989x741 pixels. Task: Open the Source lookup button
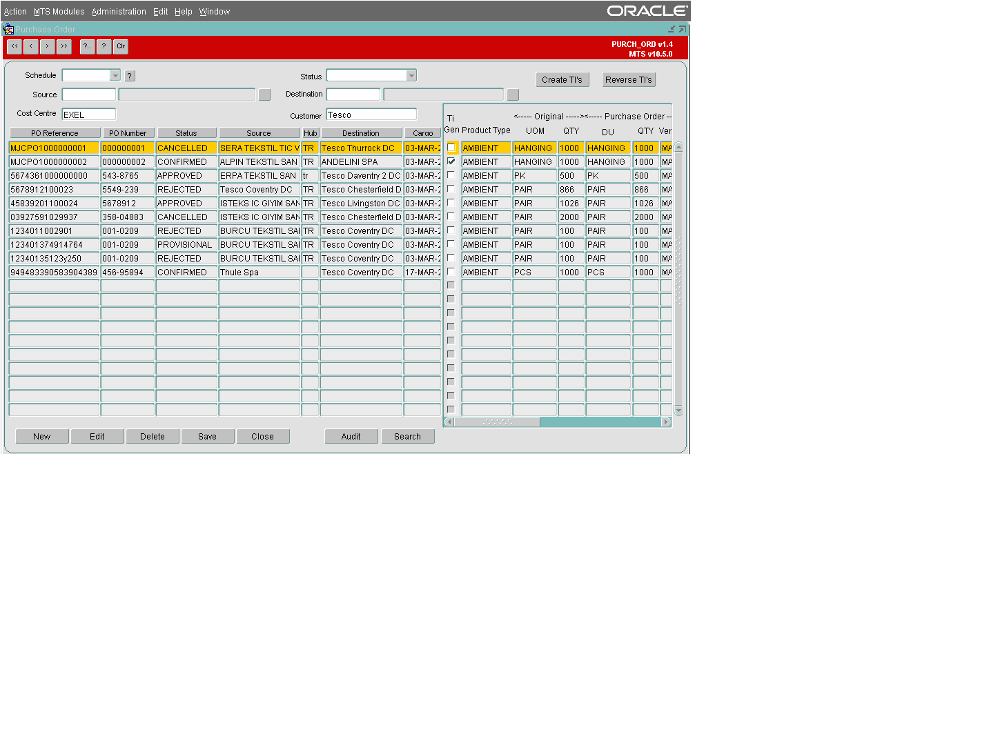point(264,95)
